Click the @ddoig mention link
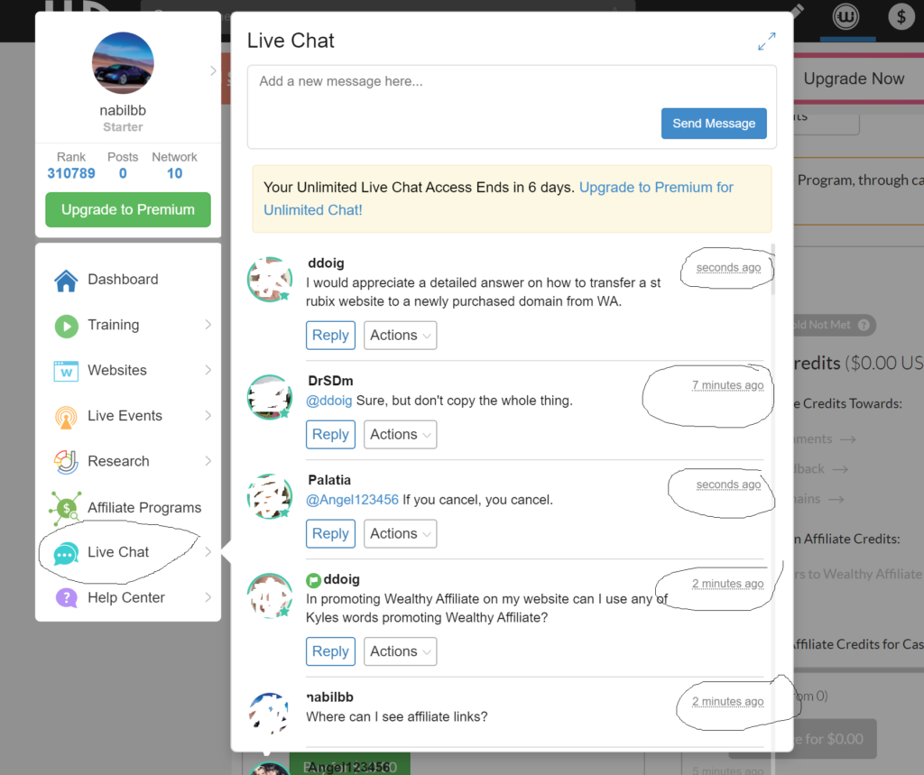 click(x=328, y=401)
